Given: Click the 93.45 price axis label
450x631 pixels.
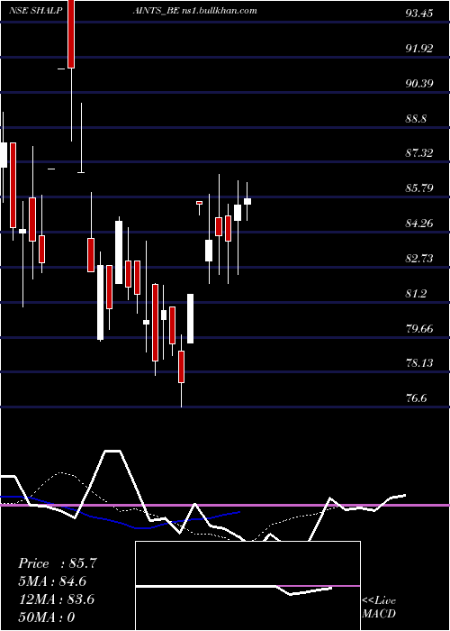Looking at the screenshot, I should click(419, 14).
